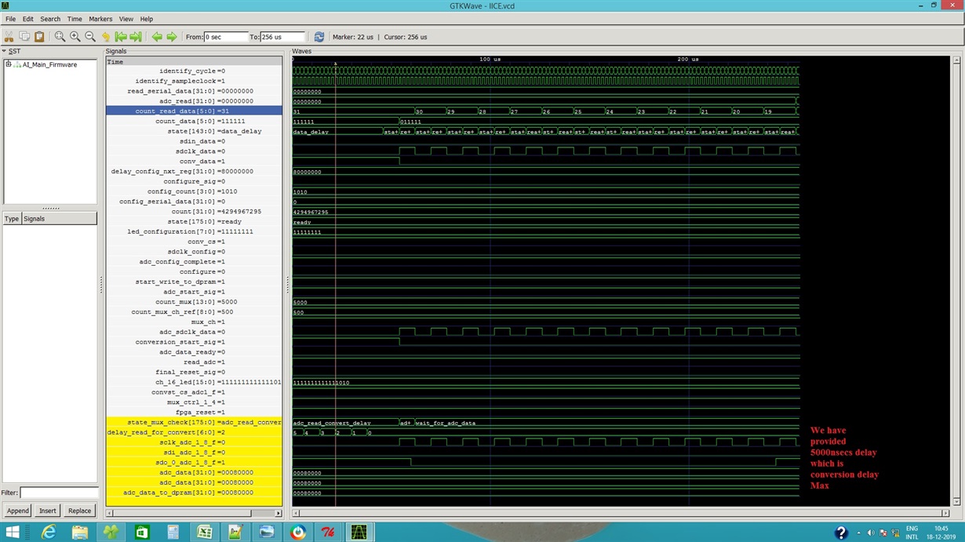Click the Filter text field
Screen dimensions: 965x542
(59, 493)
